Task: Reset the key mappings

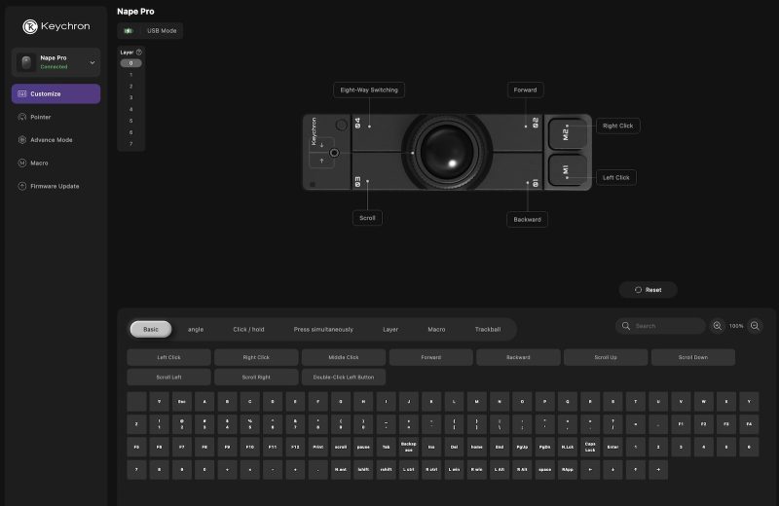Action: tap(648, 290)
